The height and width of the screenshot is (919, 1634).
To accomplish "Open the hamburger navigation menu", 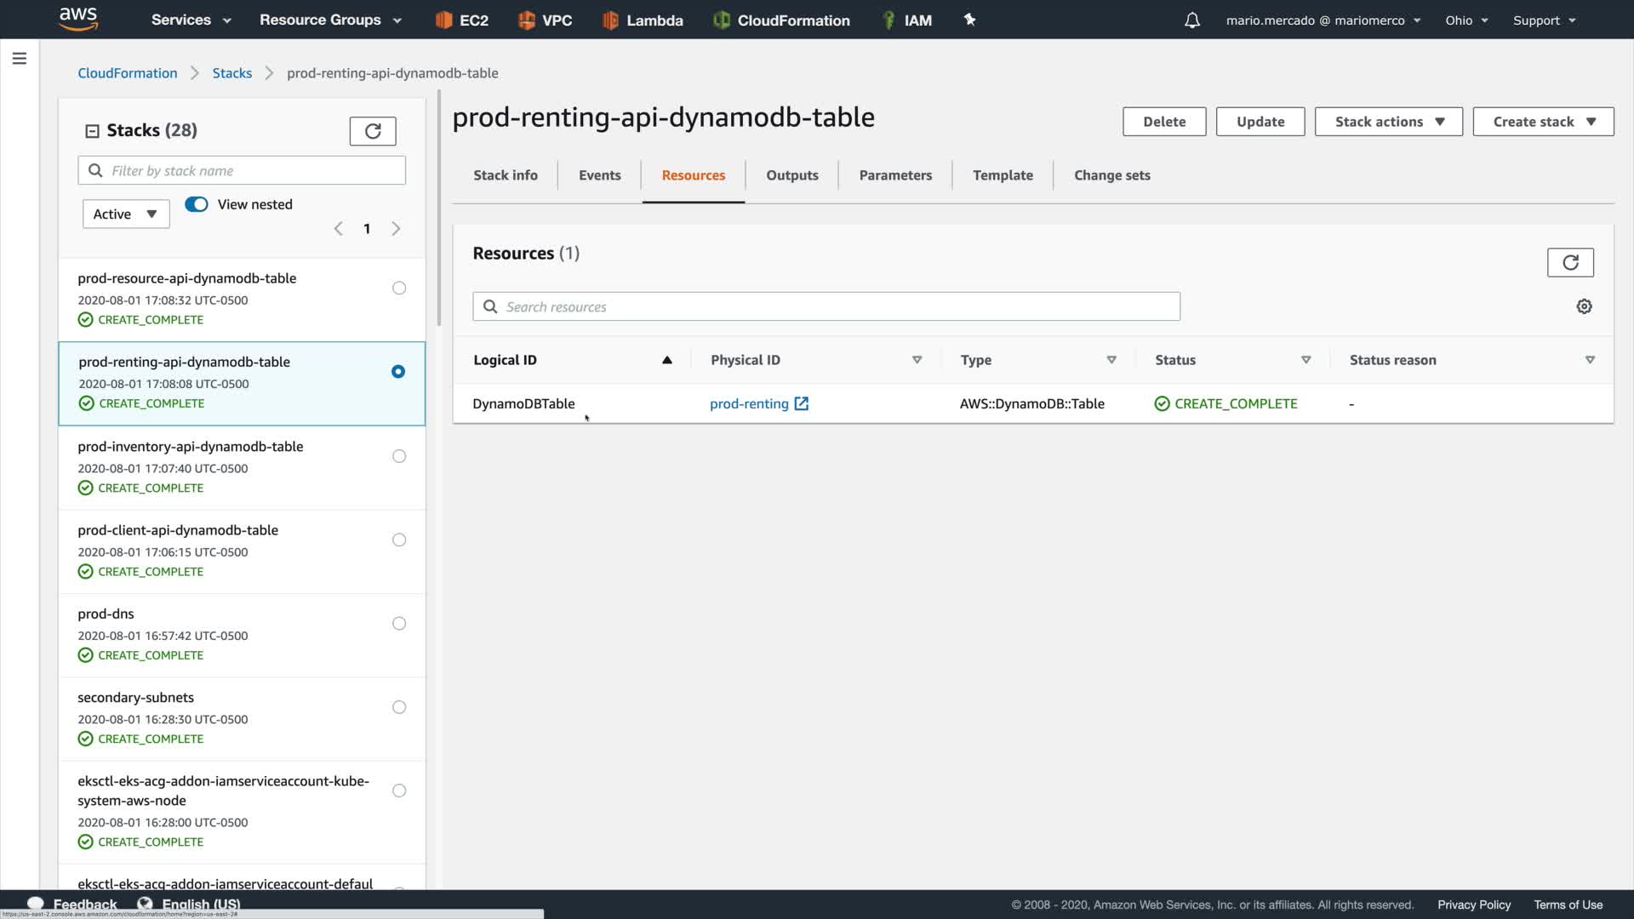I will pos(19,59).
